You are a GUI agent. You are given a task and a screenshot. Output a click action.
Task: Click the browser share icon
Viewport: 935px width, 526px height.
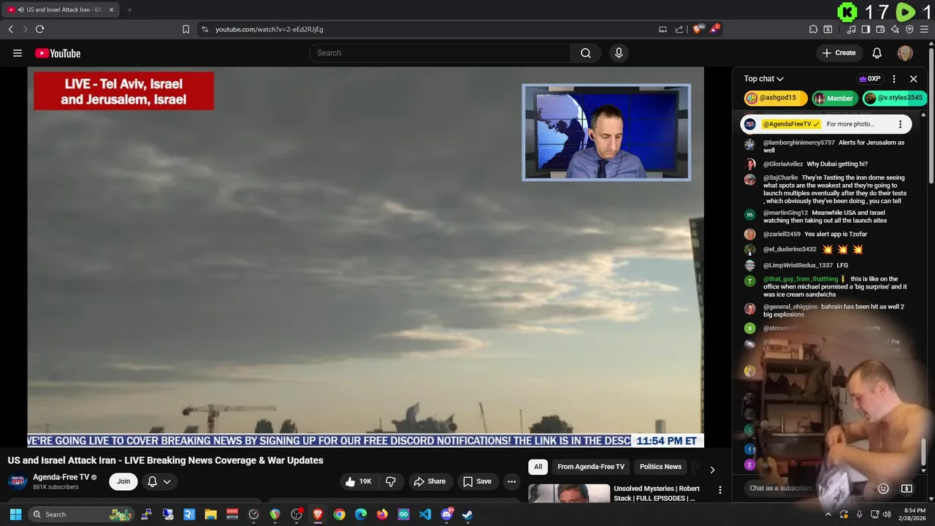[x=679, y=29]
